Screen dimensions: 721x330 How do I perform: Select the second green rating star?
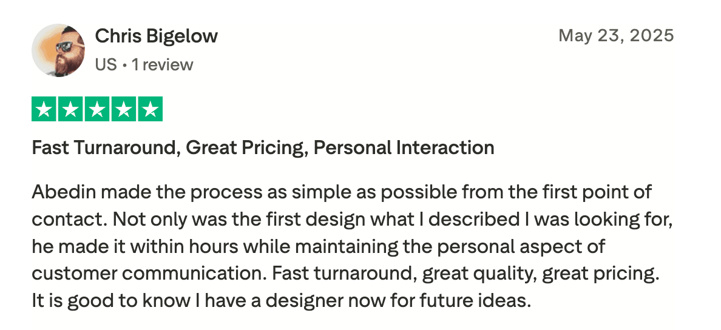coord(70,110)
